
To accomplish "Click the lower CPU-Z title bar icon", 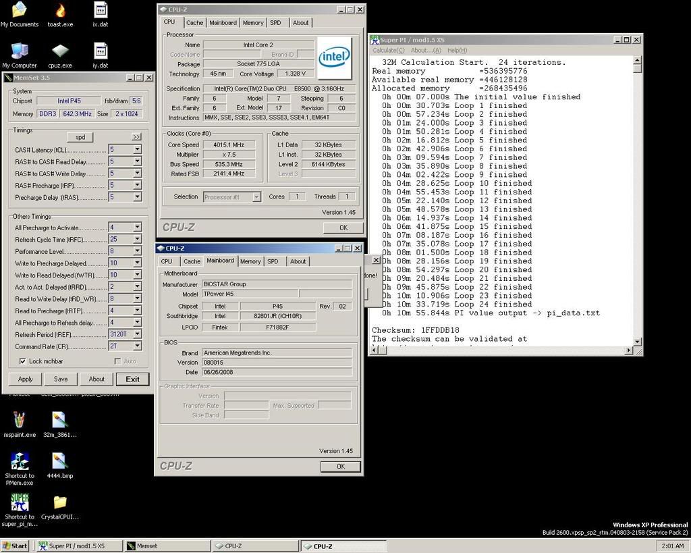I will tap(161, 248).
